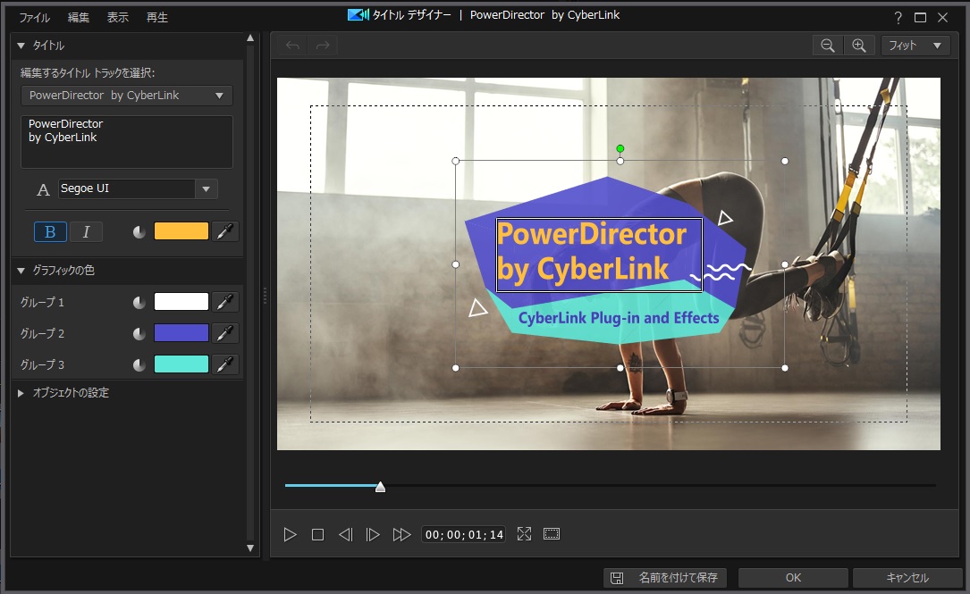Open the help icon in the title bar
Viewport: 970px width, 594px height.
pos(897,15)
